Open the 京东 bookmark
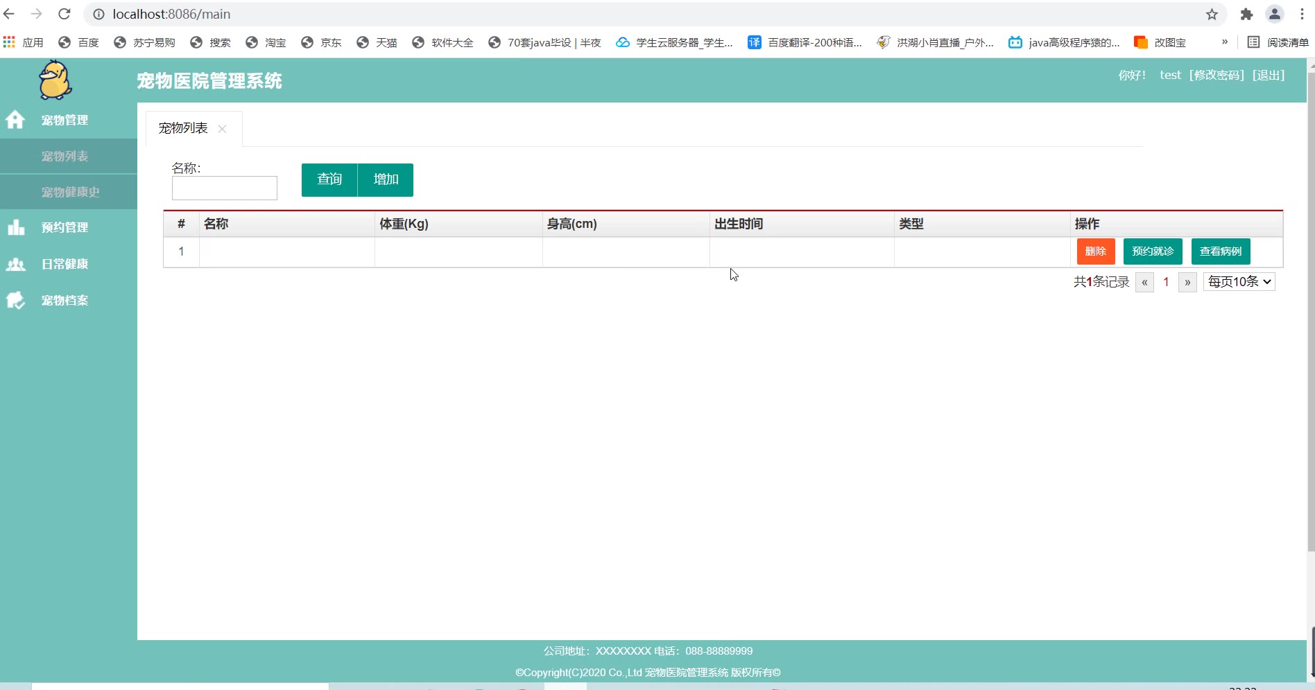 (x=321, y=42)
